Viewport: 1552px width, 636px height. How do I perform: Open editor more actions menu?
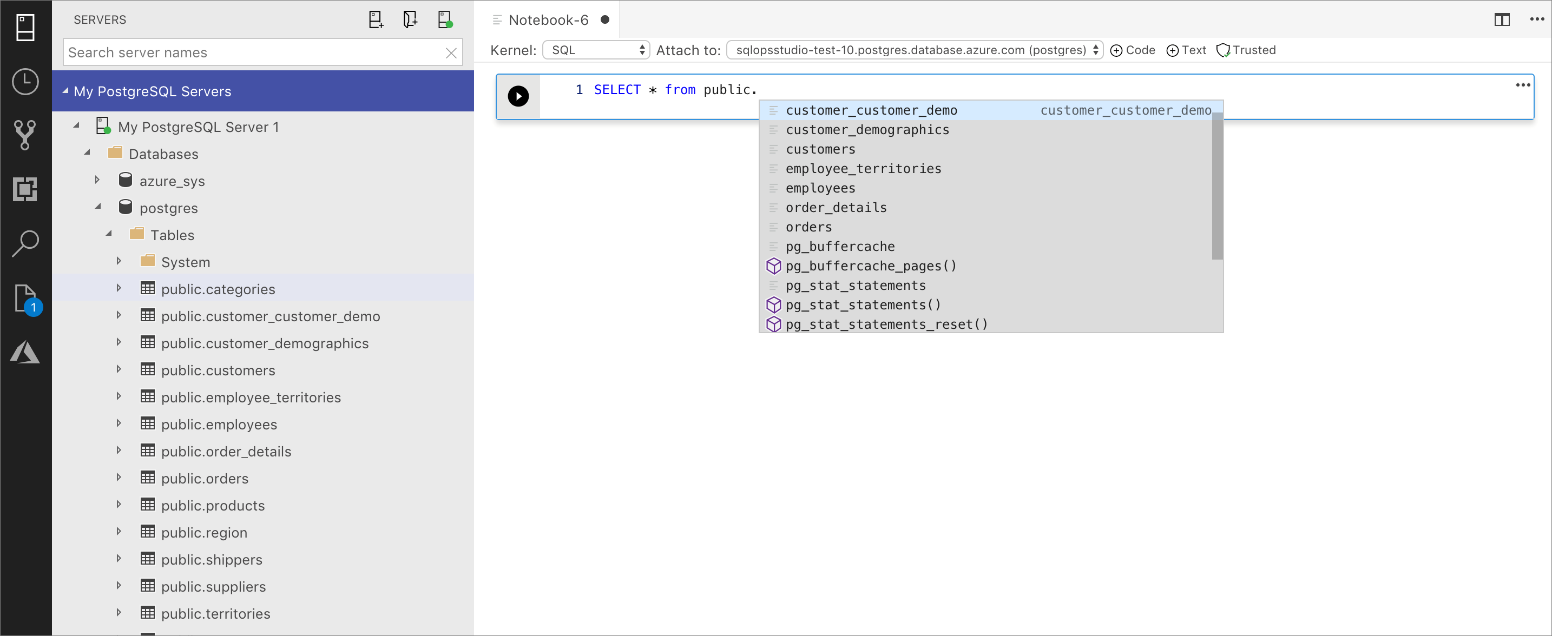[x=1537, y=20]
